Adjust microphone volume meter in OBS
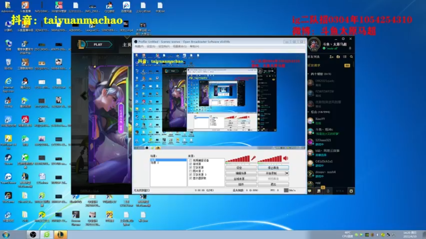The width and height of the screenshot is (426, 239). (237, 159)
